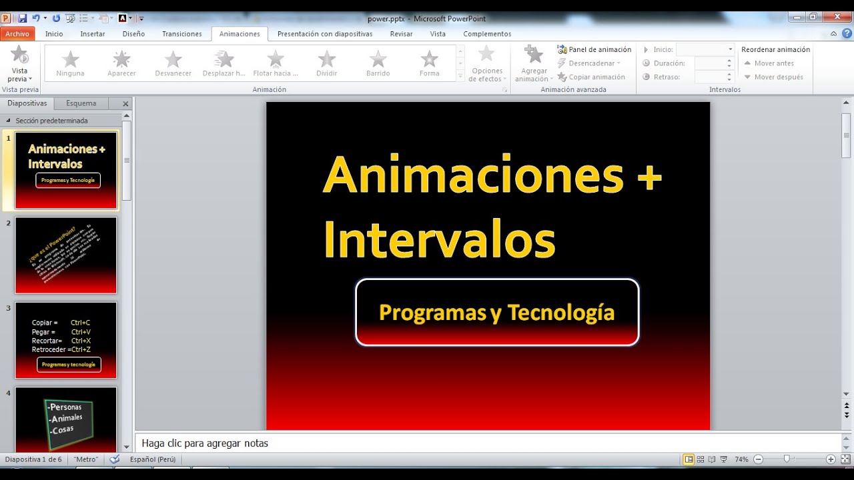
Task: Select the Aparecer animation effect
Action: pyautogui.click(x=121, y=63)
